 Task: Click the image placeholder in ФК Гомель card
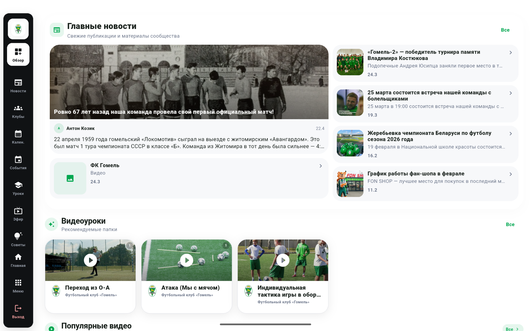(x=70, y=178)
